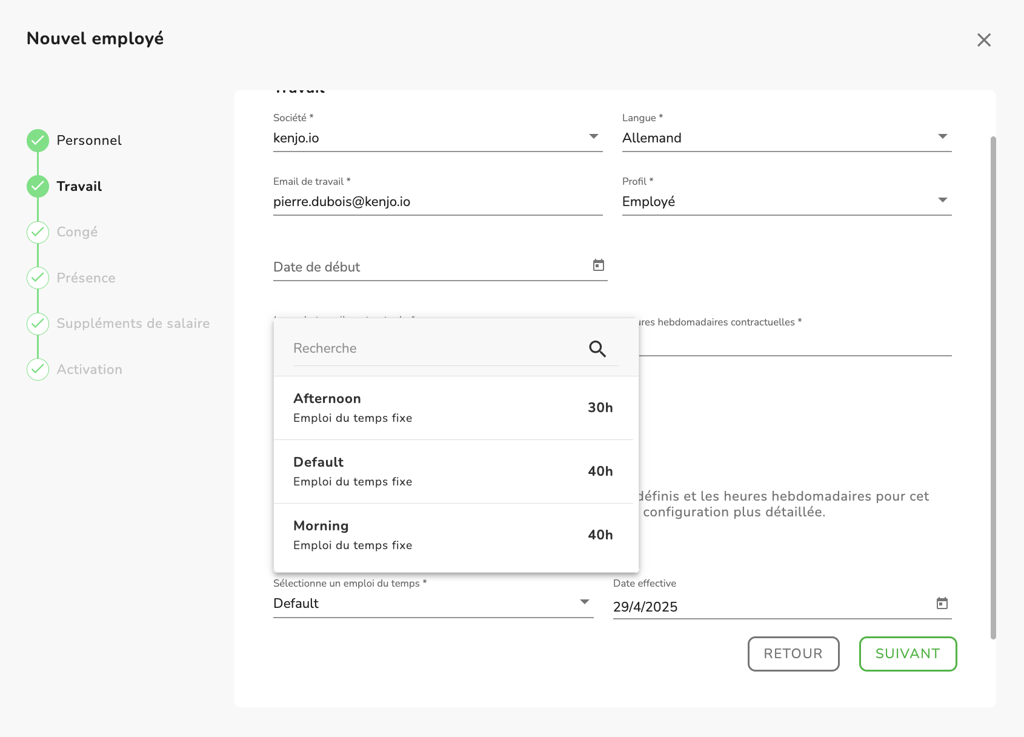Click the form's vertical scrollbar
Screen dimensions: 1024x737
pyautogui.click(x=993, y=388)
